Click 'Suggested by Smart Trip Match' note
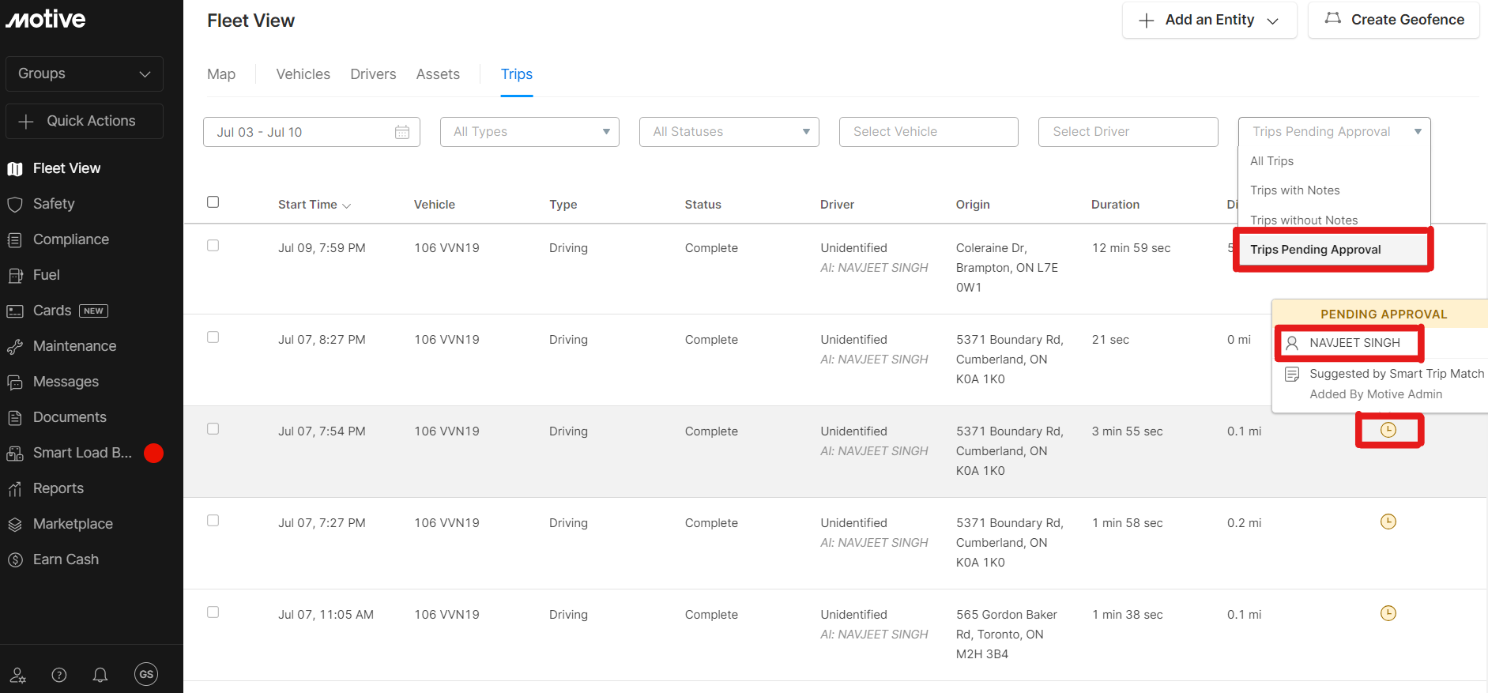1488x693 pixels. (x=1397, y=374)
